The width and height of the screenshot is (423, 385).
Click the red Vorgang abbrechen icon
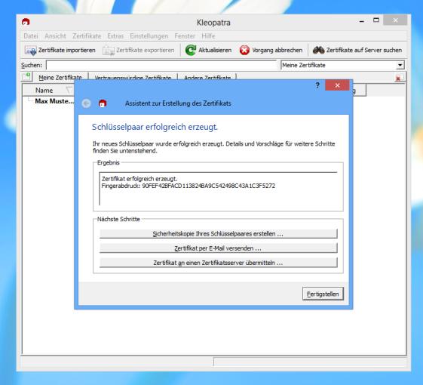click(x=244, y=51)
